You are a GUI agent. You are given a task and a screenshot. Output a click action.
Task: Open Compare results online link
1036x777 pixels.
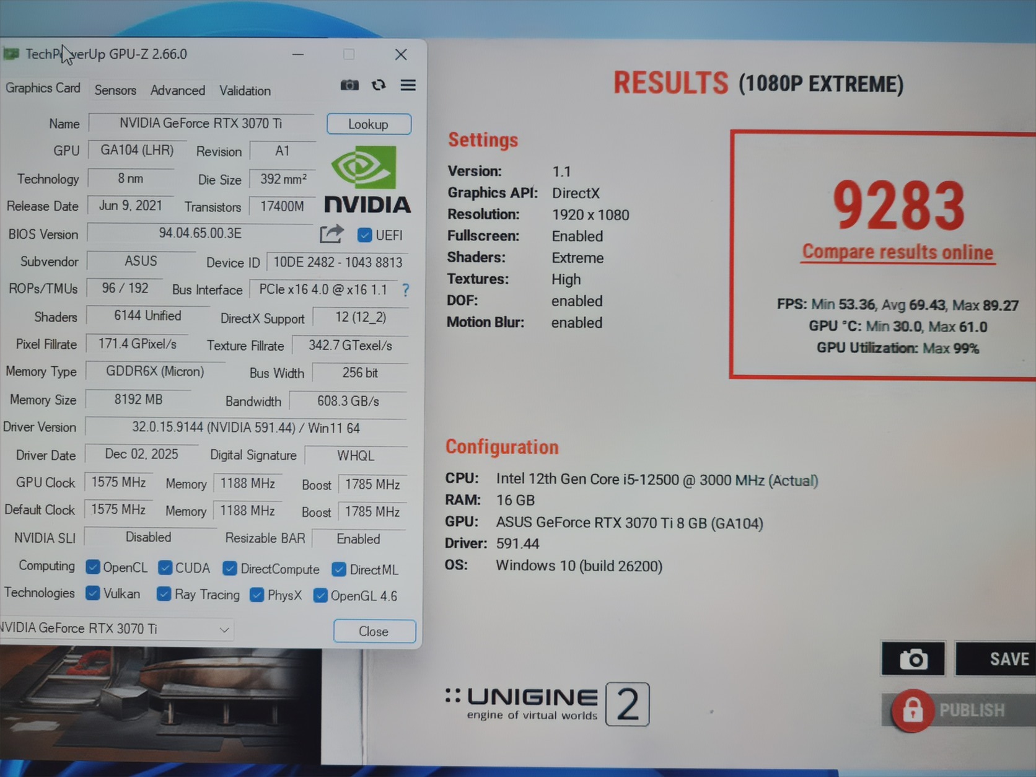(x=897, y=252)
